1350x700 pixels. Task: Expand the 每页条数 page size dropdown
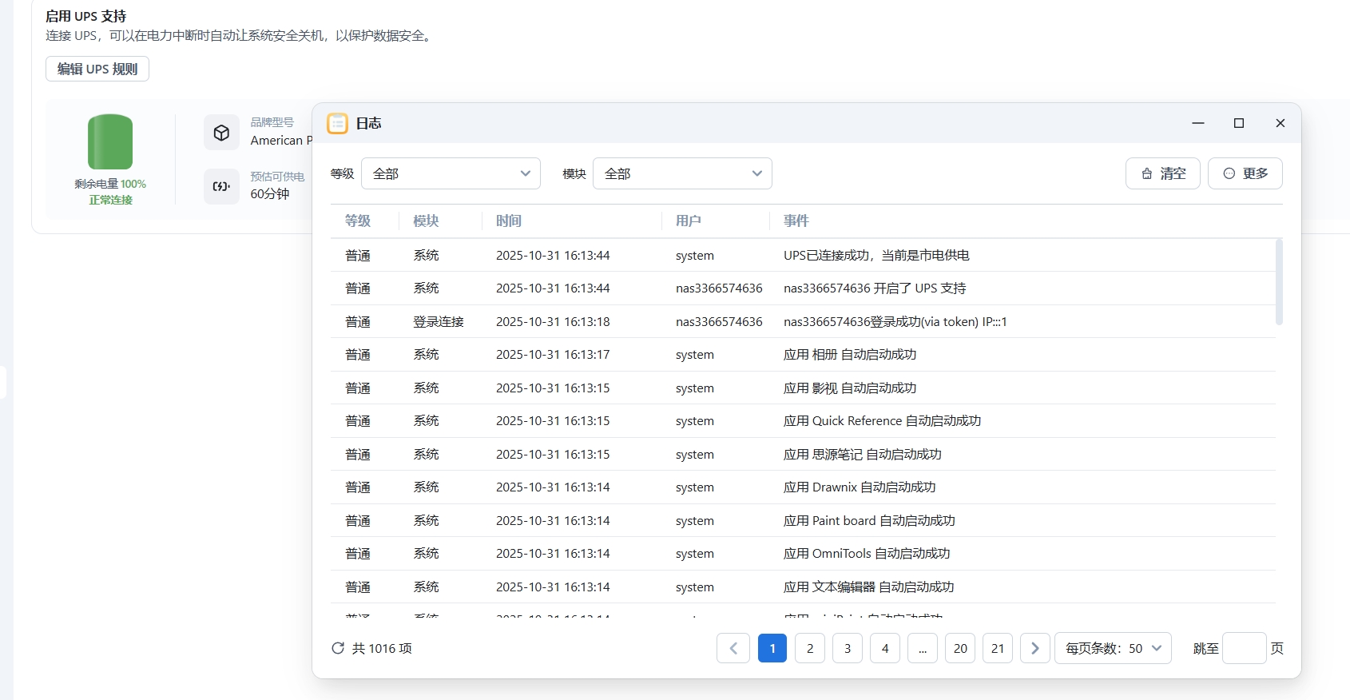[x=1113, y=648]
